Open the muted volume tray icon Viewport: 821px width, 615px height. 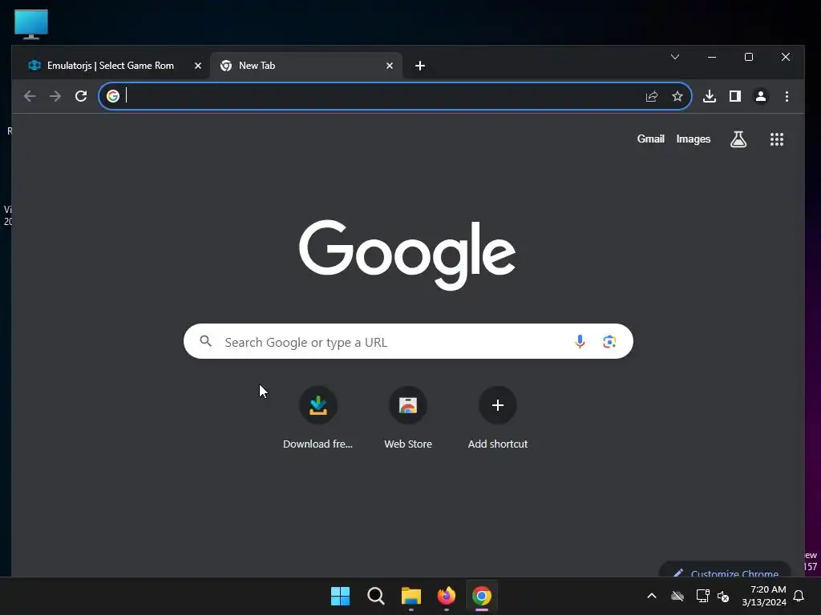coord(724,596)
